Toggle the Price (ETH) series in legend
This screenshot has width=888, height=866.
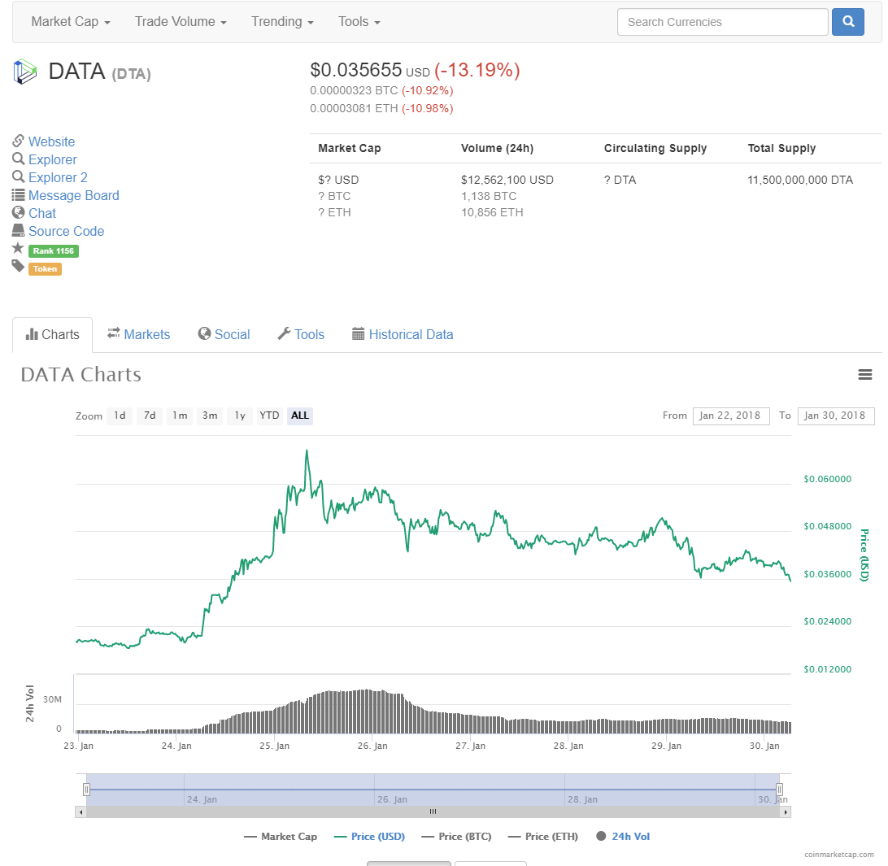(543, 837)
